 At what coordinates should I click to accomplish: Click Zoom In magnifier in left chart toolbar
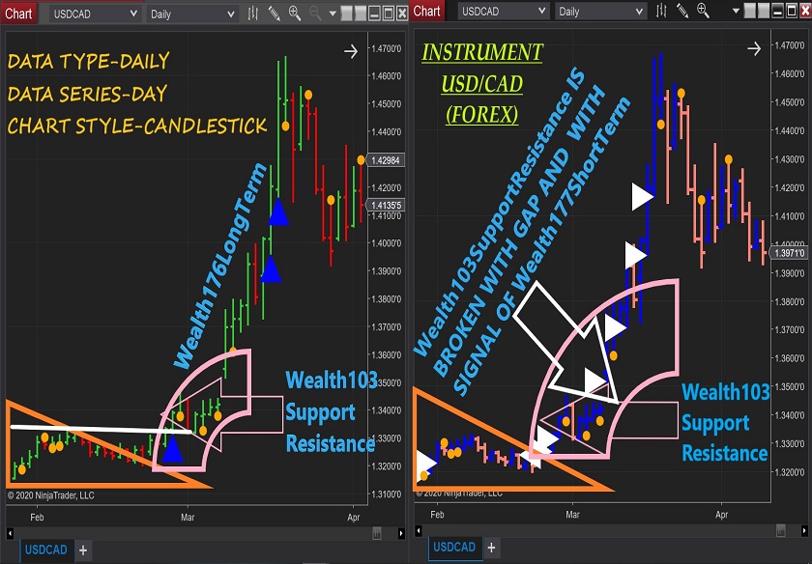tap(295, 14)
